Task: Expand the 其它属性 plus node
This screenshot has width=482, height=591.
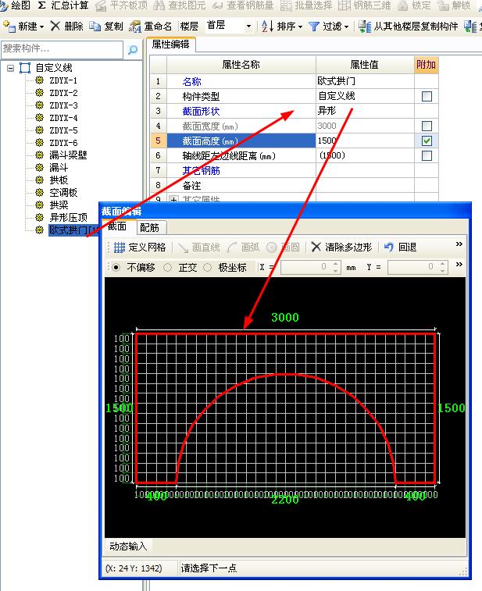Action: click(x=173, y=199)
